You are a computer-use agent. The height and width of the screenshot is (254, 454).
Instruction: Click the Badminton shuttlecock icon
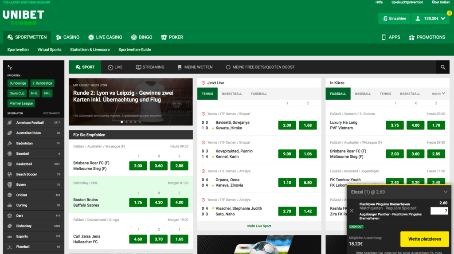point(10,143)
